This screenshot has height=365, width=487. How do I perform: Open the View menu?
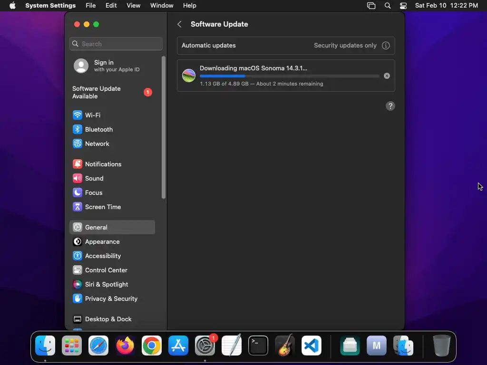click(133, 6)
